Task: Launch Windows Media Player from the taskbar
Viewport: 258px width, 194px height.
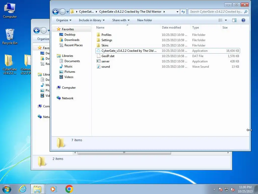Action: tap(53, 189)
